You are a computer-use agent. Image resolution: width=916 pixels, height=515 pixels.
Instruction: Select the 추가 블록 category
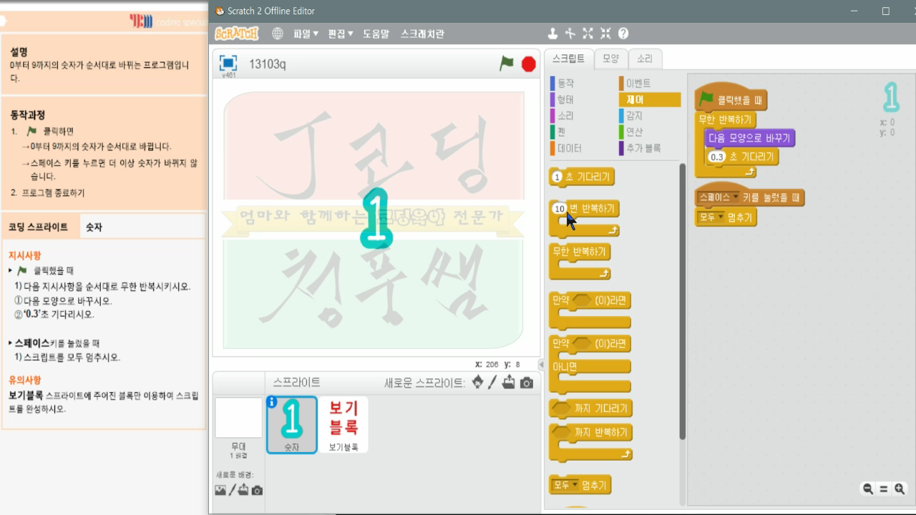tap(649, 148)
